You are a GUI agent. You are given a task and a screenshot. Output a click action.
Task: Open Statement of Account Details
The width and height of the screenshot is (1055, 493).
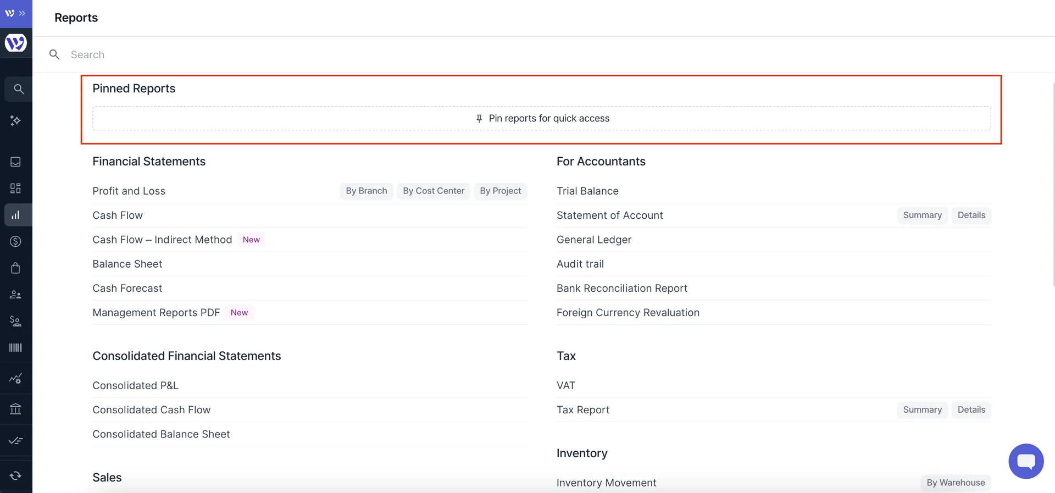coord(971,215)
